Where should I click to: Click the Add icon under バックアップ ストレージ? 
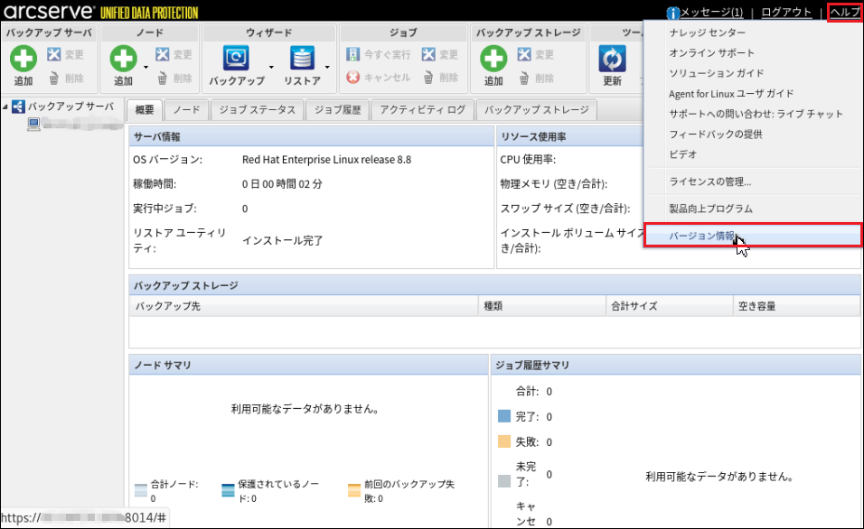(x=493, y=60)
